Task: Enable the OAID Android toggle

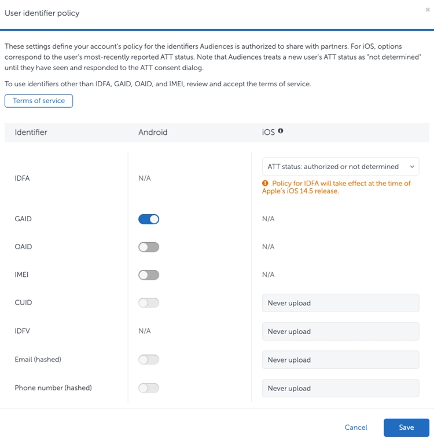Action: point(149,247)
